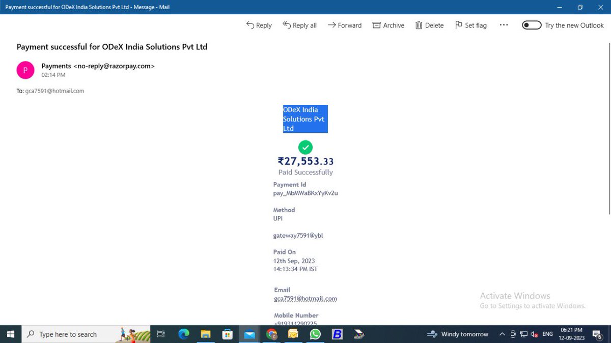Open the blue B application in taskbar

point(337,334)
